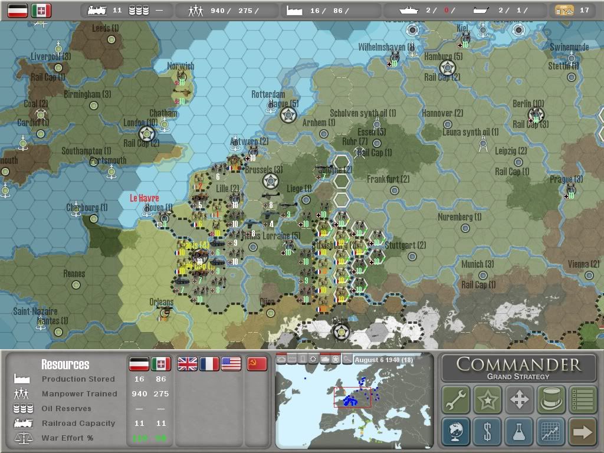Click the Birmingham city marker
The height and width of the screenshot is (453, 604).
[x=94, y=106]
